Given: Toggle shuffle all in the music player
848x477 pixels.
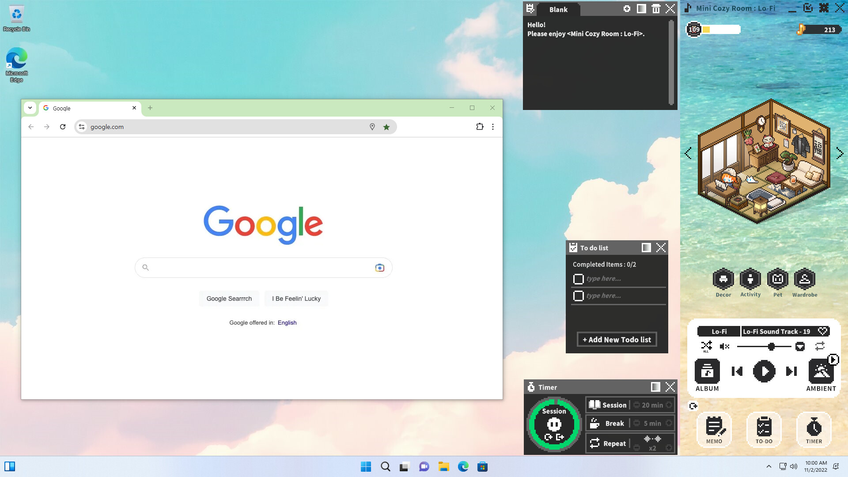Looking at the screenshot, I should (x=707, y=346).
